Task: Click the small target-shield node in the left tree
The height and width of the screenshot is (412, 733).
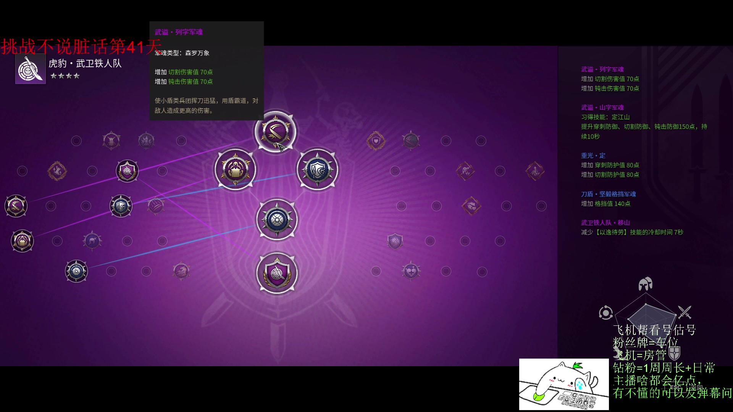Action: (127, 171)
